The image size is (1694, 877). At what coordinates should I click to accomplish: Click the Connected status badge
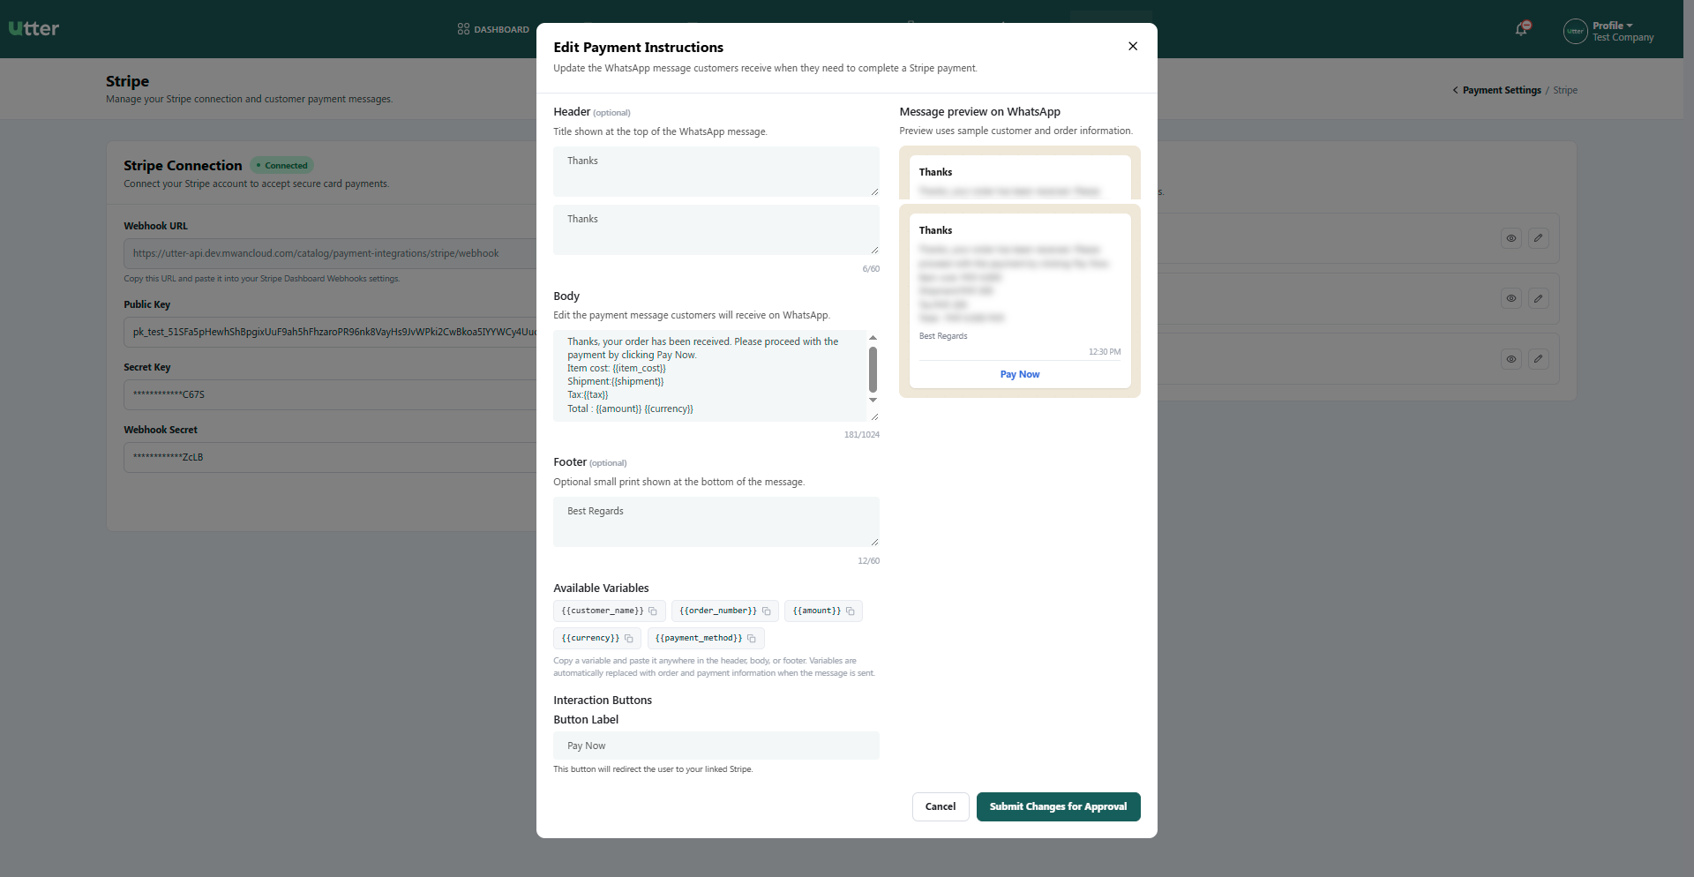pyautogui.click(x=282, y=165)
